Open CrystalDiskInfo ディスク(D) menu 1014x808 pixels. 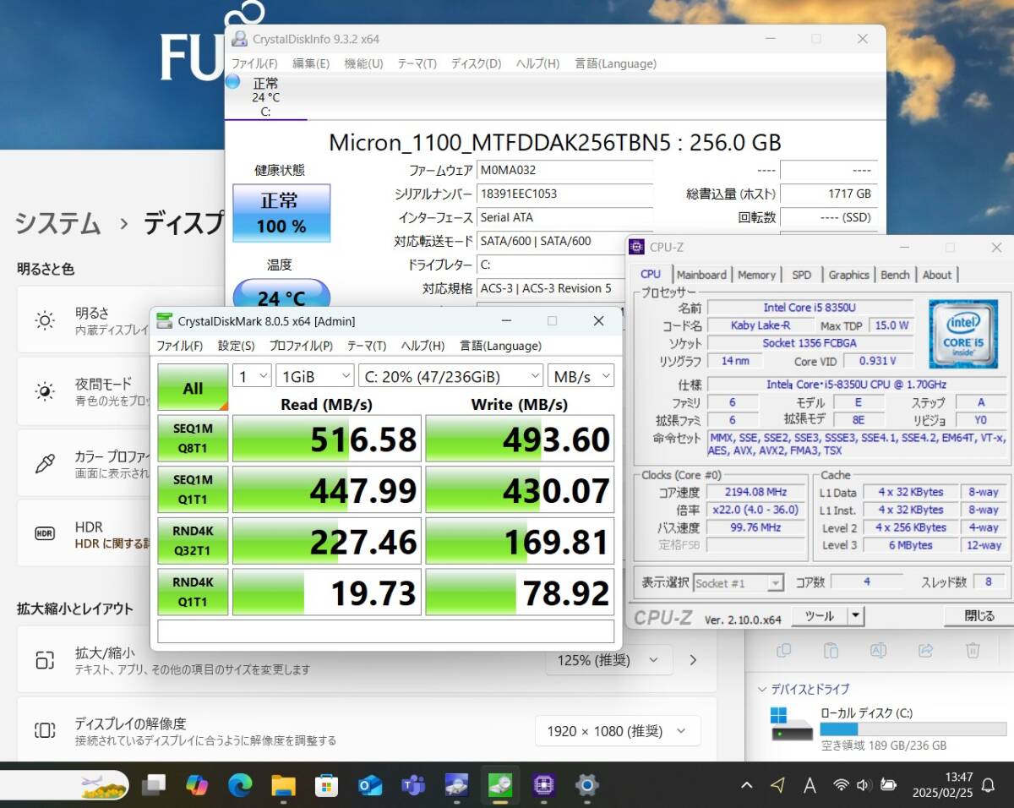(476, 63)
